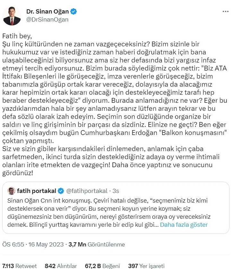Viewport: 233px width, 269px height.
Task: Open the Dr. Sinan Oğan display name
Action: tap(47, 12)
